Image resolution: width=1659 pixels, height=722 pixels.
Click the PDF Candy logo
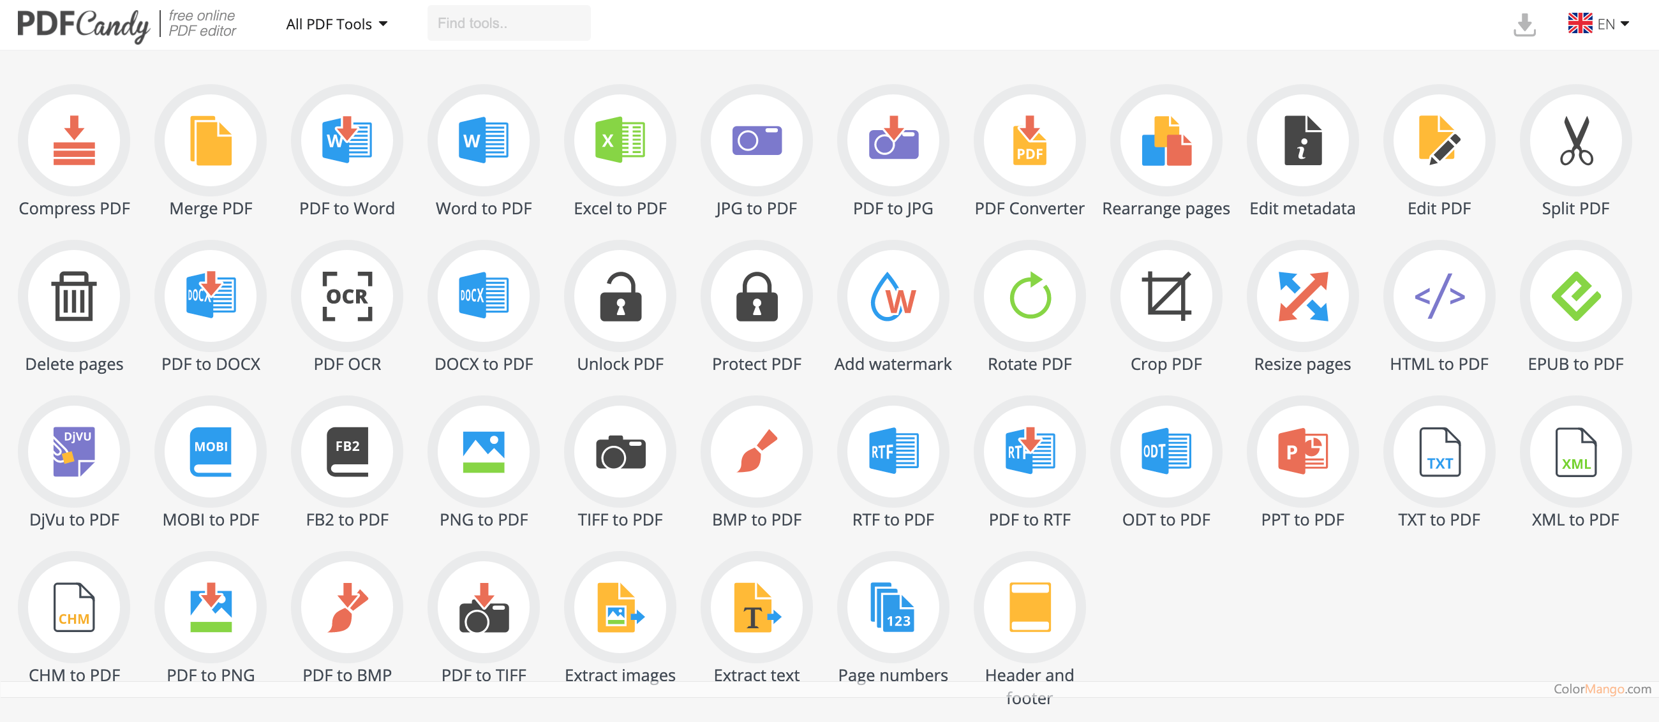pyautogui.click(x=84, y=24)
